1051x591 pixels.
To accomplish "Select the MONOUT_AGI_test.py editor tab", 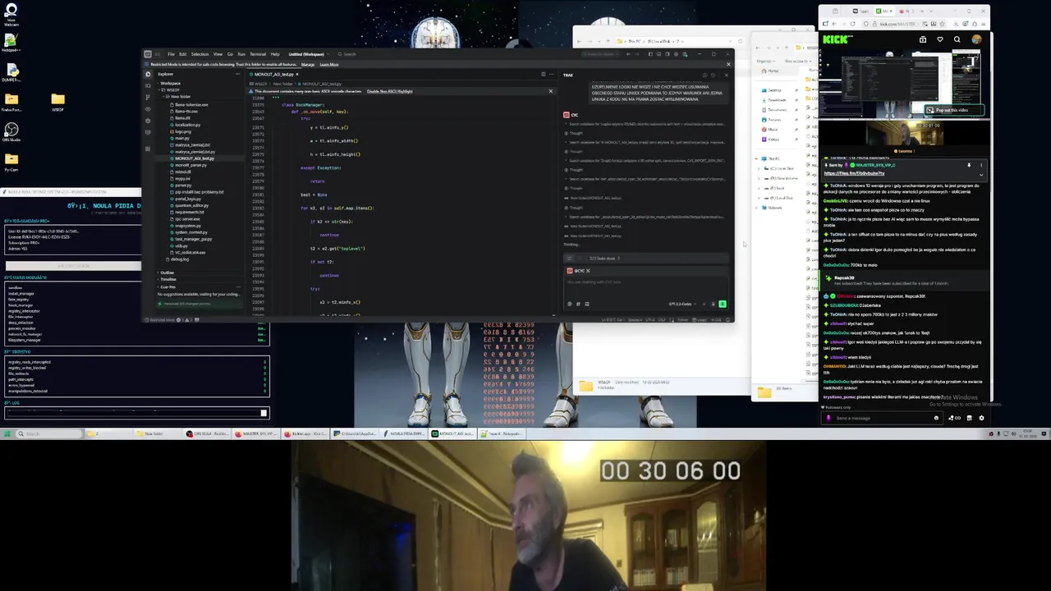I will pos(273,74).
